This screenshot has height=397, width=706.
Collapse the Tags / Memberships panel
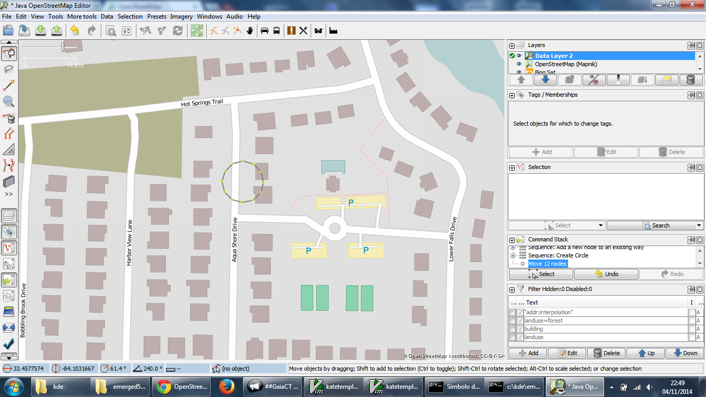[x=512, y=95]
